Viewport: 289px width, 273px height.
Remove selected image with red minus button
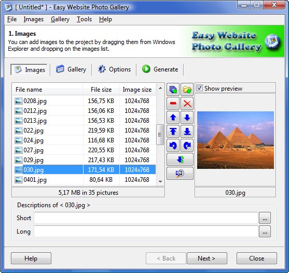tap(173, 104)
